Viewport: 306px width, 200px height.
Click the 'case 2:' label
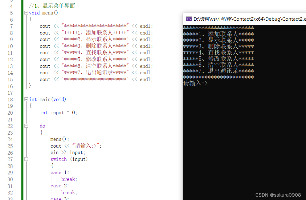tap(60, 186)
